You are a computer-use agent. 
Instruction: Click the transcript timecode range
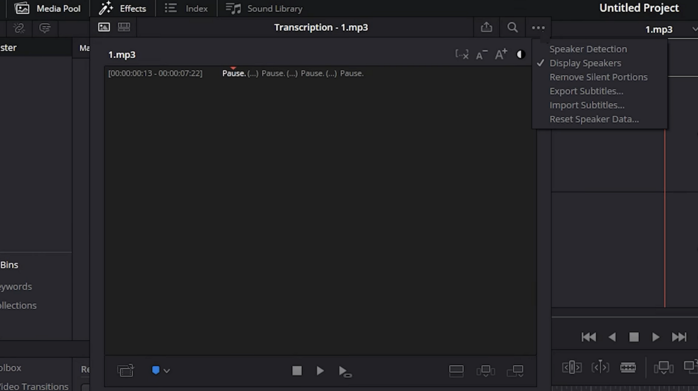pos(155,73)
